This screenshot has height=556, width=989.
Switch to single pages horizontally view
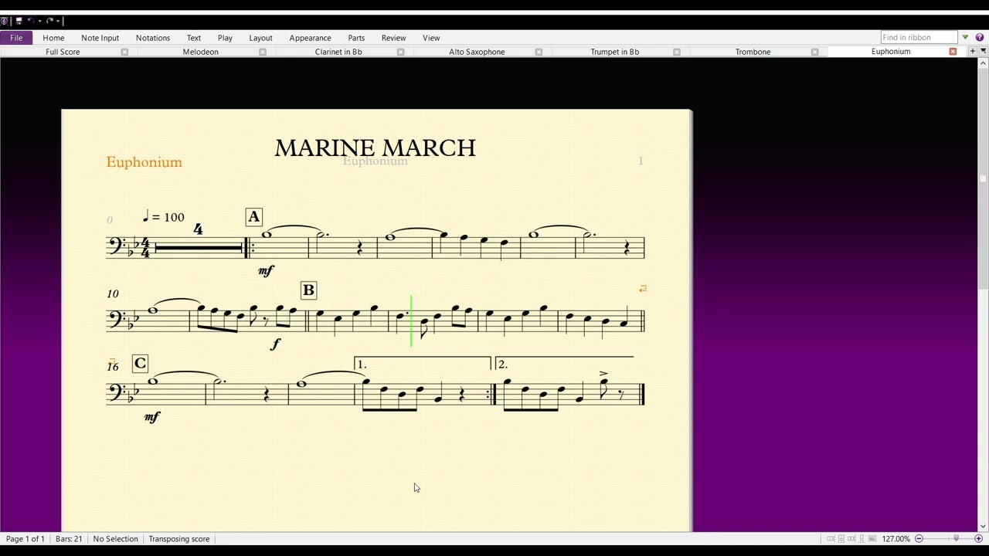tap(851, 539)
